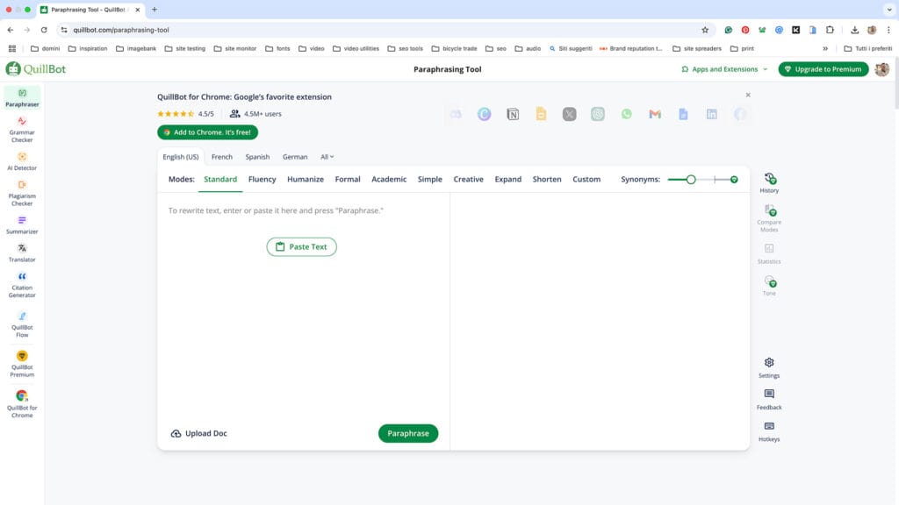Adjust the Synonyms slider
The height and width of the screenshot is (505, 899).
click(690, 179)
